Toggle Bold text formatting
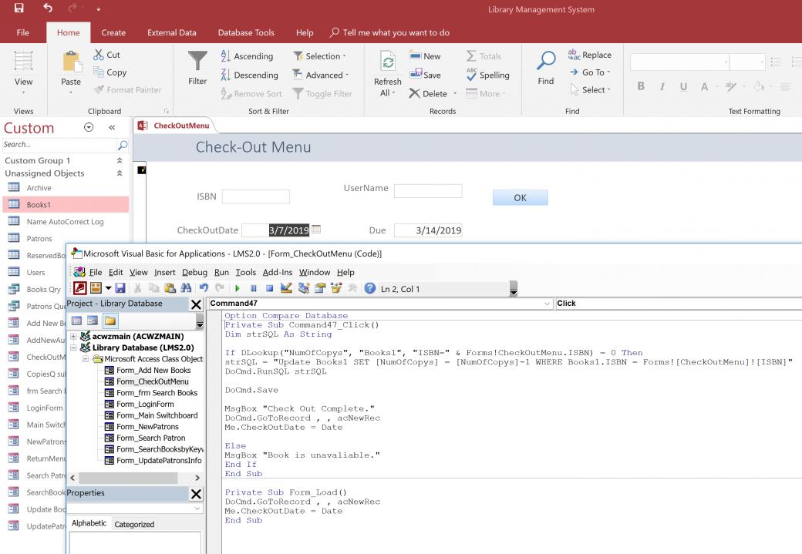 (641, 86)
